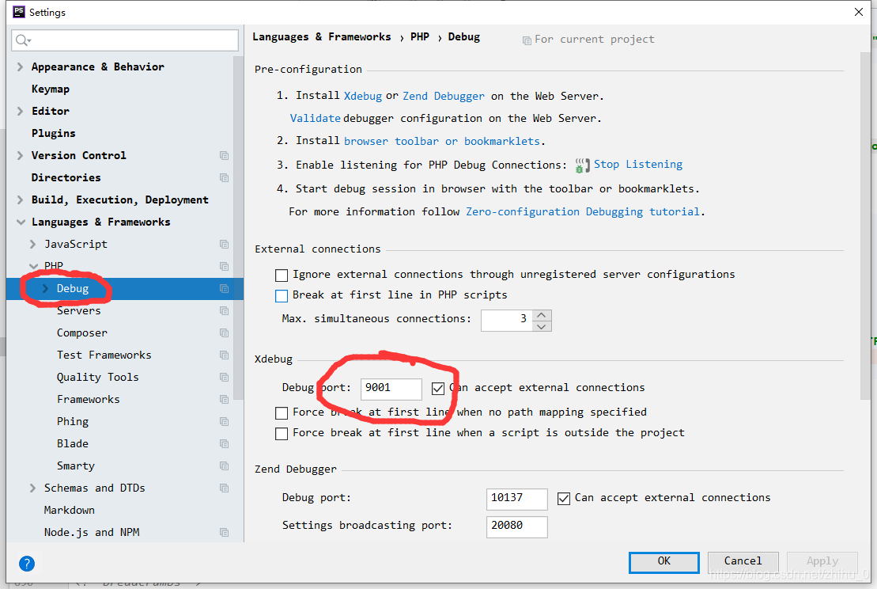Select Composer under PHP
Viewport: 877px width, 589px height.
pos(81,333)
